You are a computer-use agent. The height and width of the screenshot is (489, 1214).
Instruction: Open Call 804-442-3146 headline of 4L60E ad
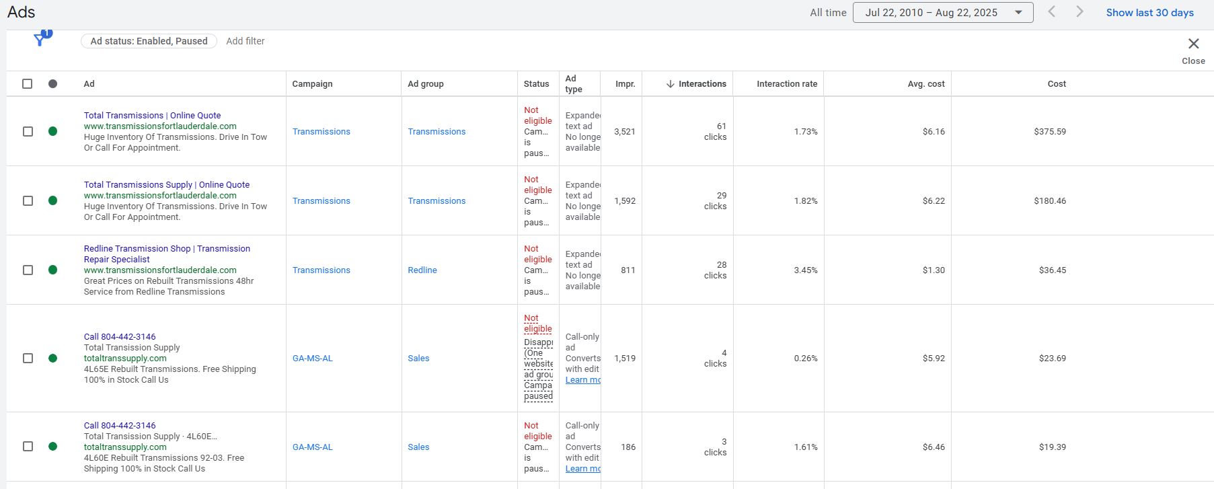coord(120,426)
